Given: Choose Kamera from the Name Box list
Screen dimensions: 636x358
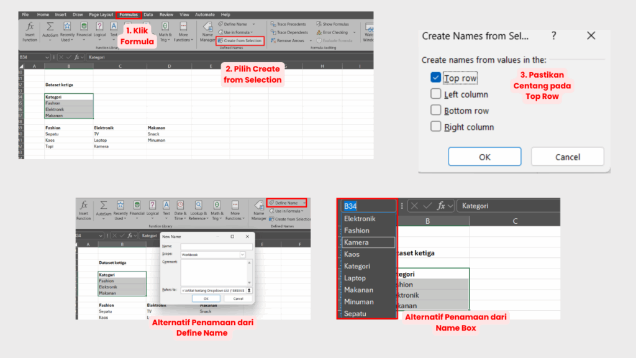Looking at the screenshot, I should pos(357,242).
